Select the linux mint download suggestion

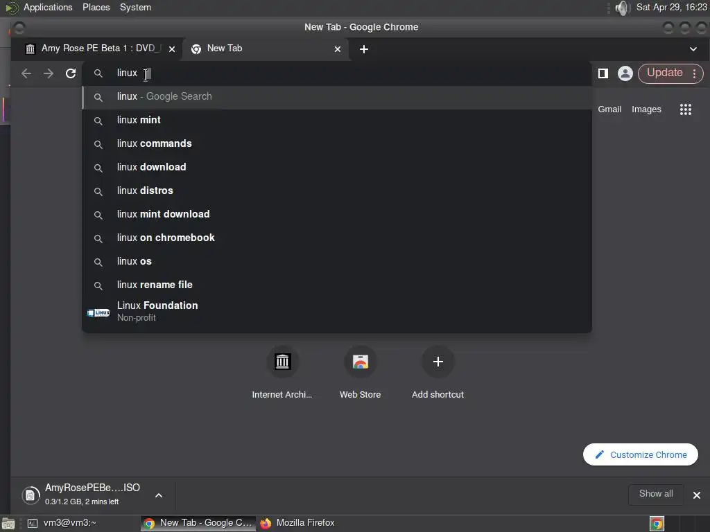click(337, 215)
